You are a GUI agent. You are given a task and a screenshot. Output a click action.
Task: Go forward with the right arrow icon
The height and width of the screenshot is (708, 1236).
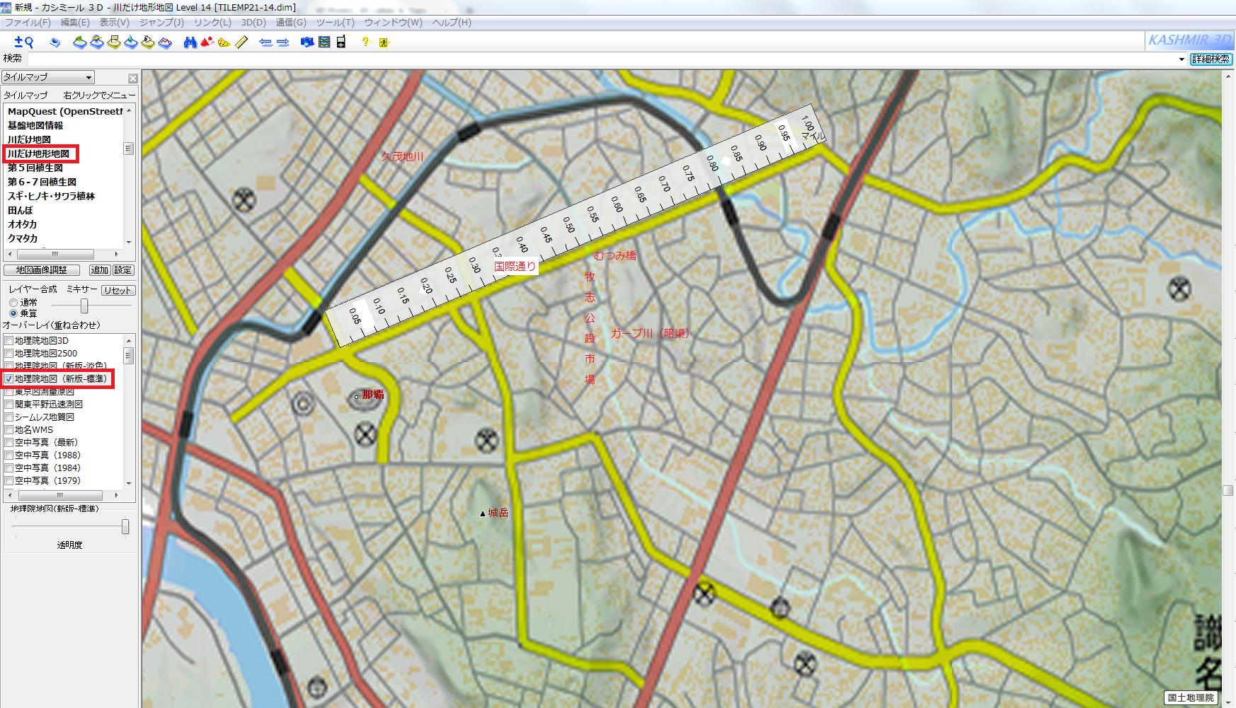[x=283, y=42]
